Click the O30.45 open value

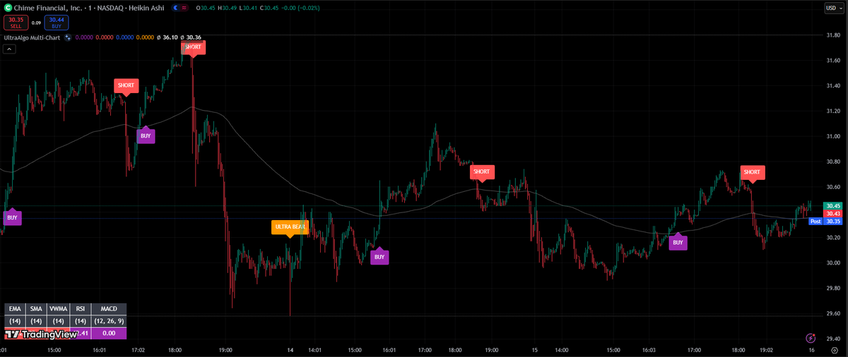(206, 7)
